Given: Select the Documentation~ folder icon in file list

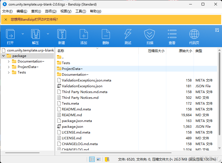Looking at the screenshot, I should coord(59,74).
